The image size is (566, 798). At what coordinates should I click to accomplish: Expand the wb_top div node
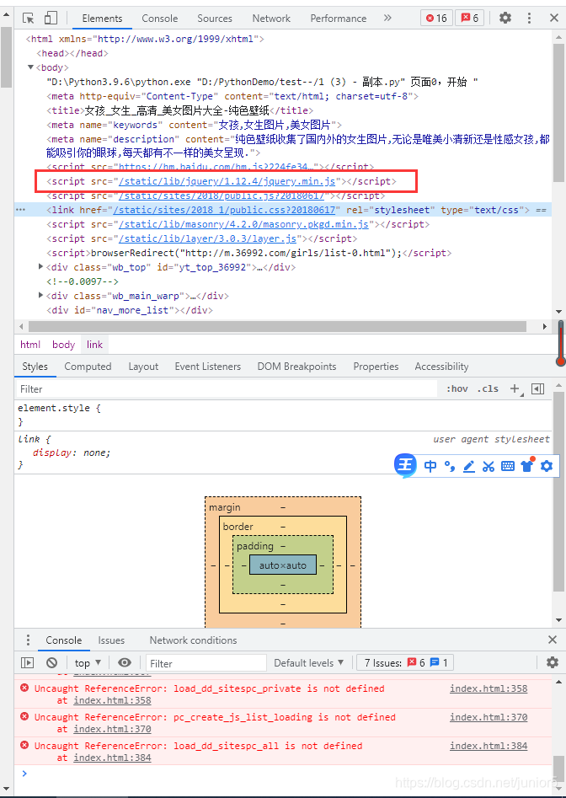coord(40,266)
